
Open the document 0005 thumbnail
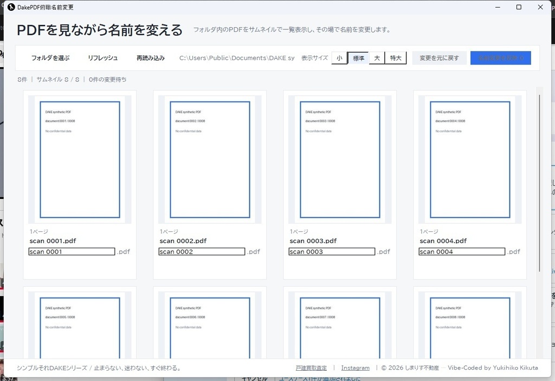pyautogui.click(x=80, y=325)
